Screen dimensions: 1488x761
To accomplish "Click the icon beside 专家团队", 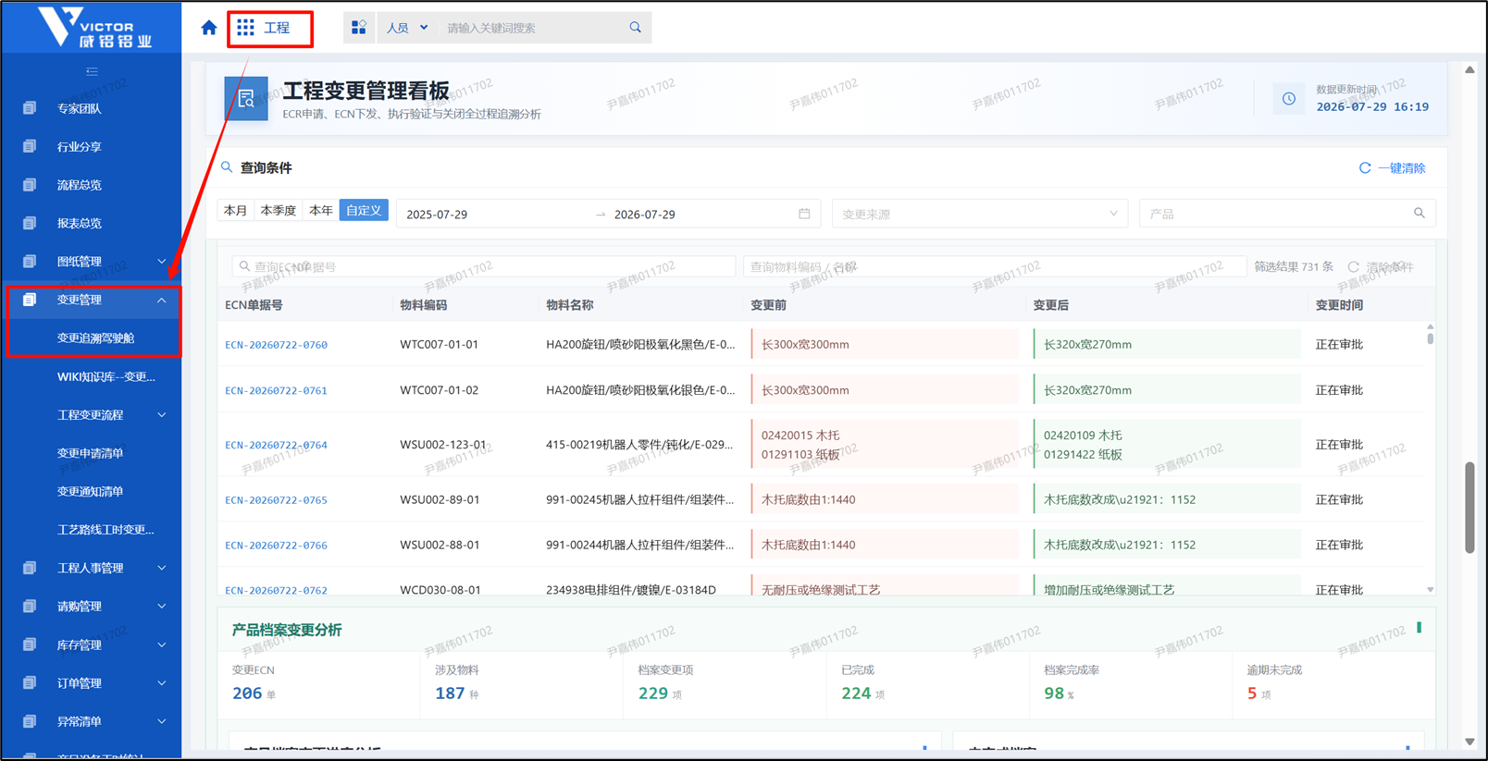I will click(30, 108).
